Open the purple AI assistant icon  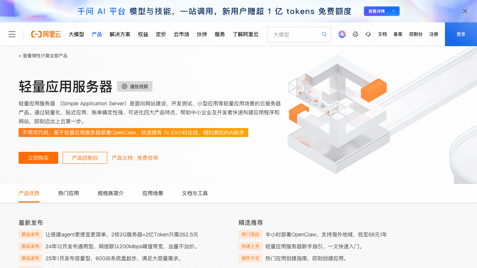(342, 34)
